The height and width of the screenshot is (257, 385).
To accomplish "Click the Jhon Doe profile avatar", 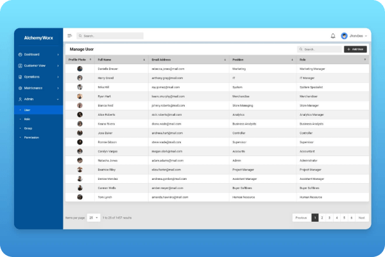I will click(x=344, y=36).
